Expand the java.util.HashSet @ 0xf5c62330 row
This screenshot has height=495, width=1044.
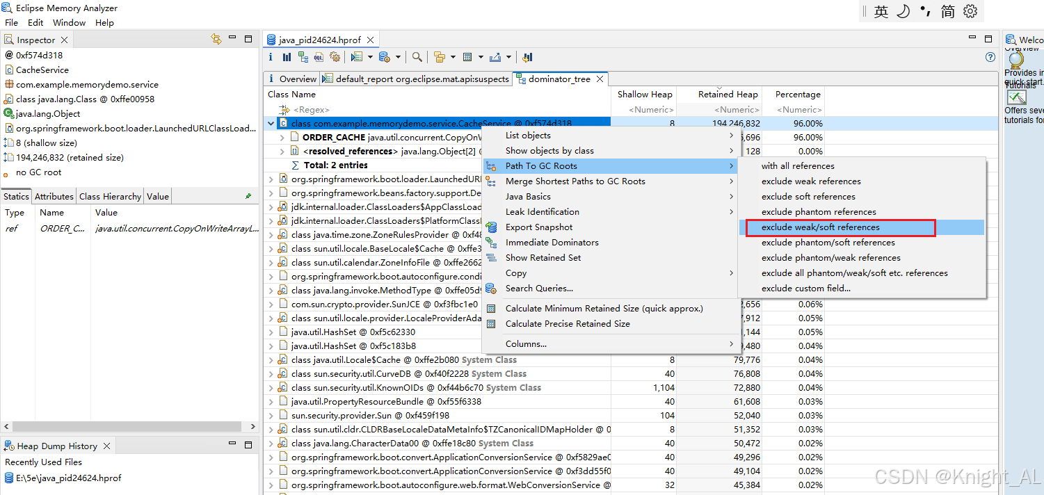click(x=271, y=332)
